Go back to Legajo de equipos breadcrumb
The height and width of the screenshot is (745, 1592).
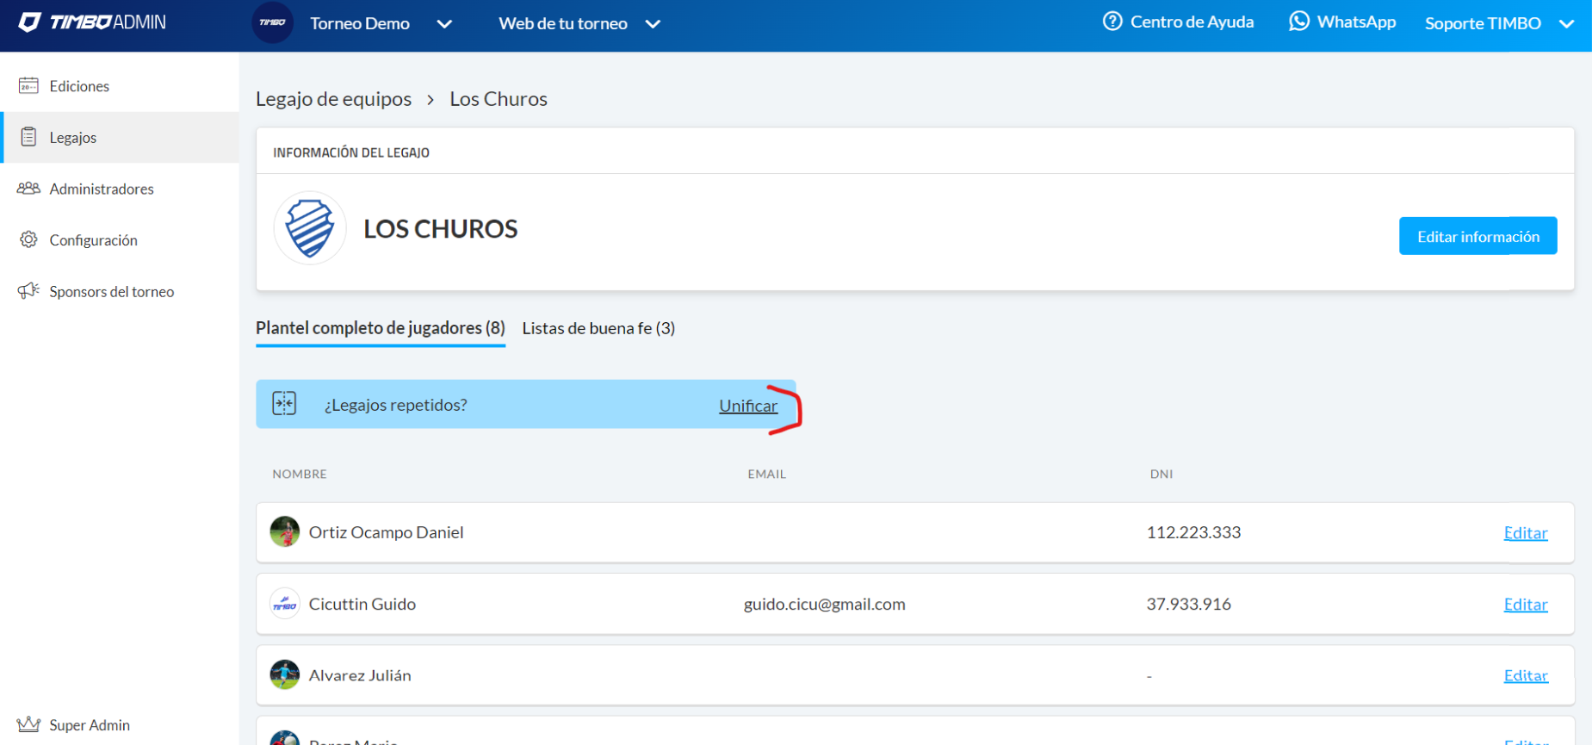(333, 99)
